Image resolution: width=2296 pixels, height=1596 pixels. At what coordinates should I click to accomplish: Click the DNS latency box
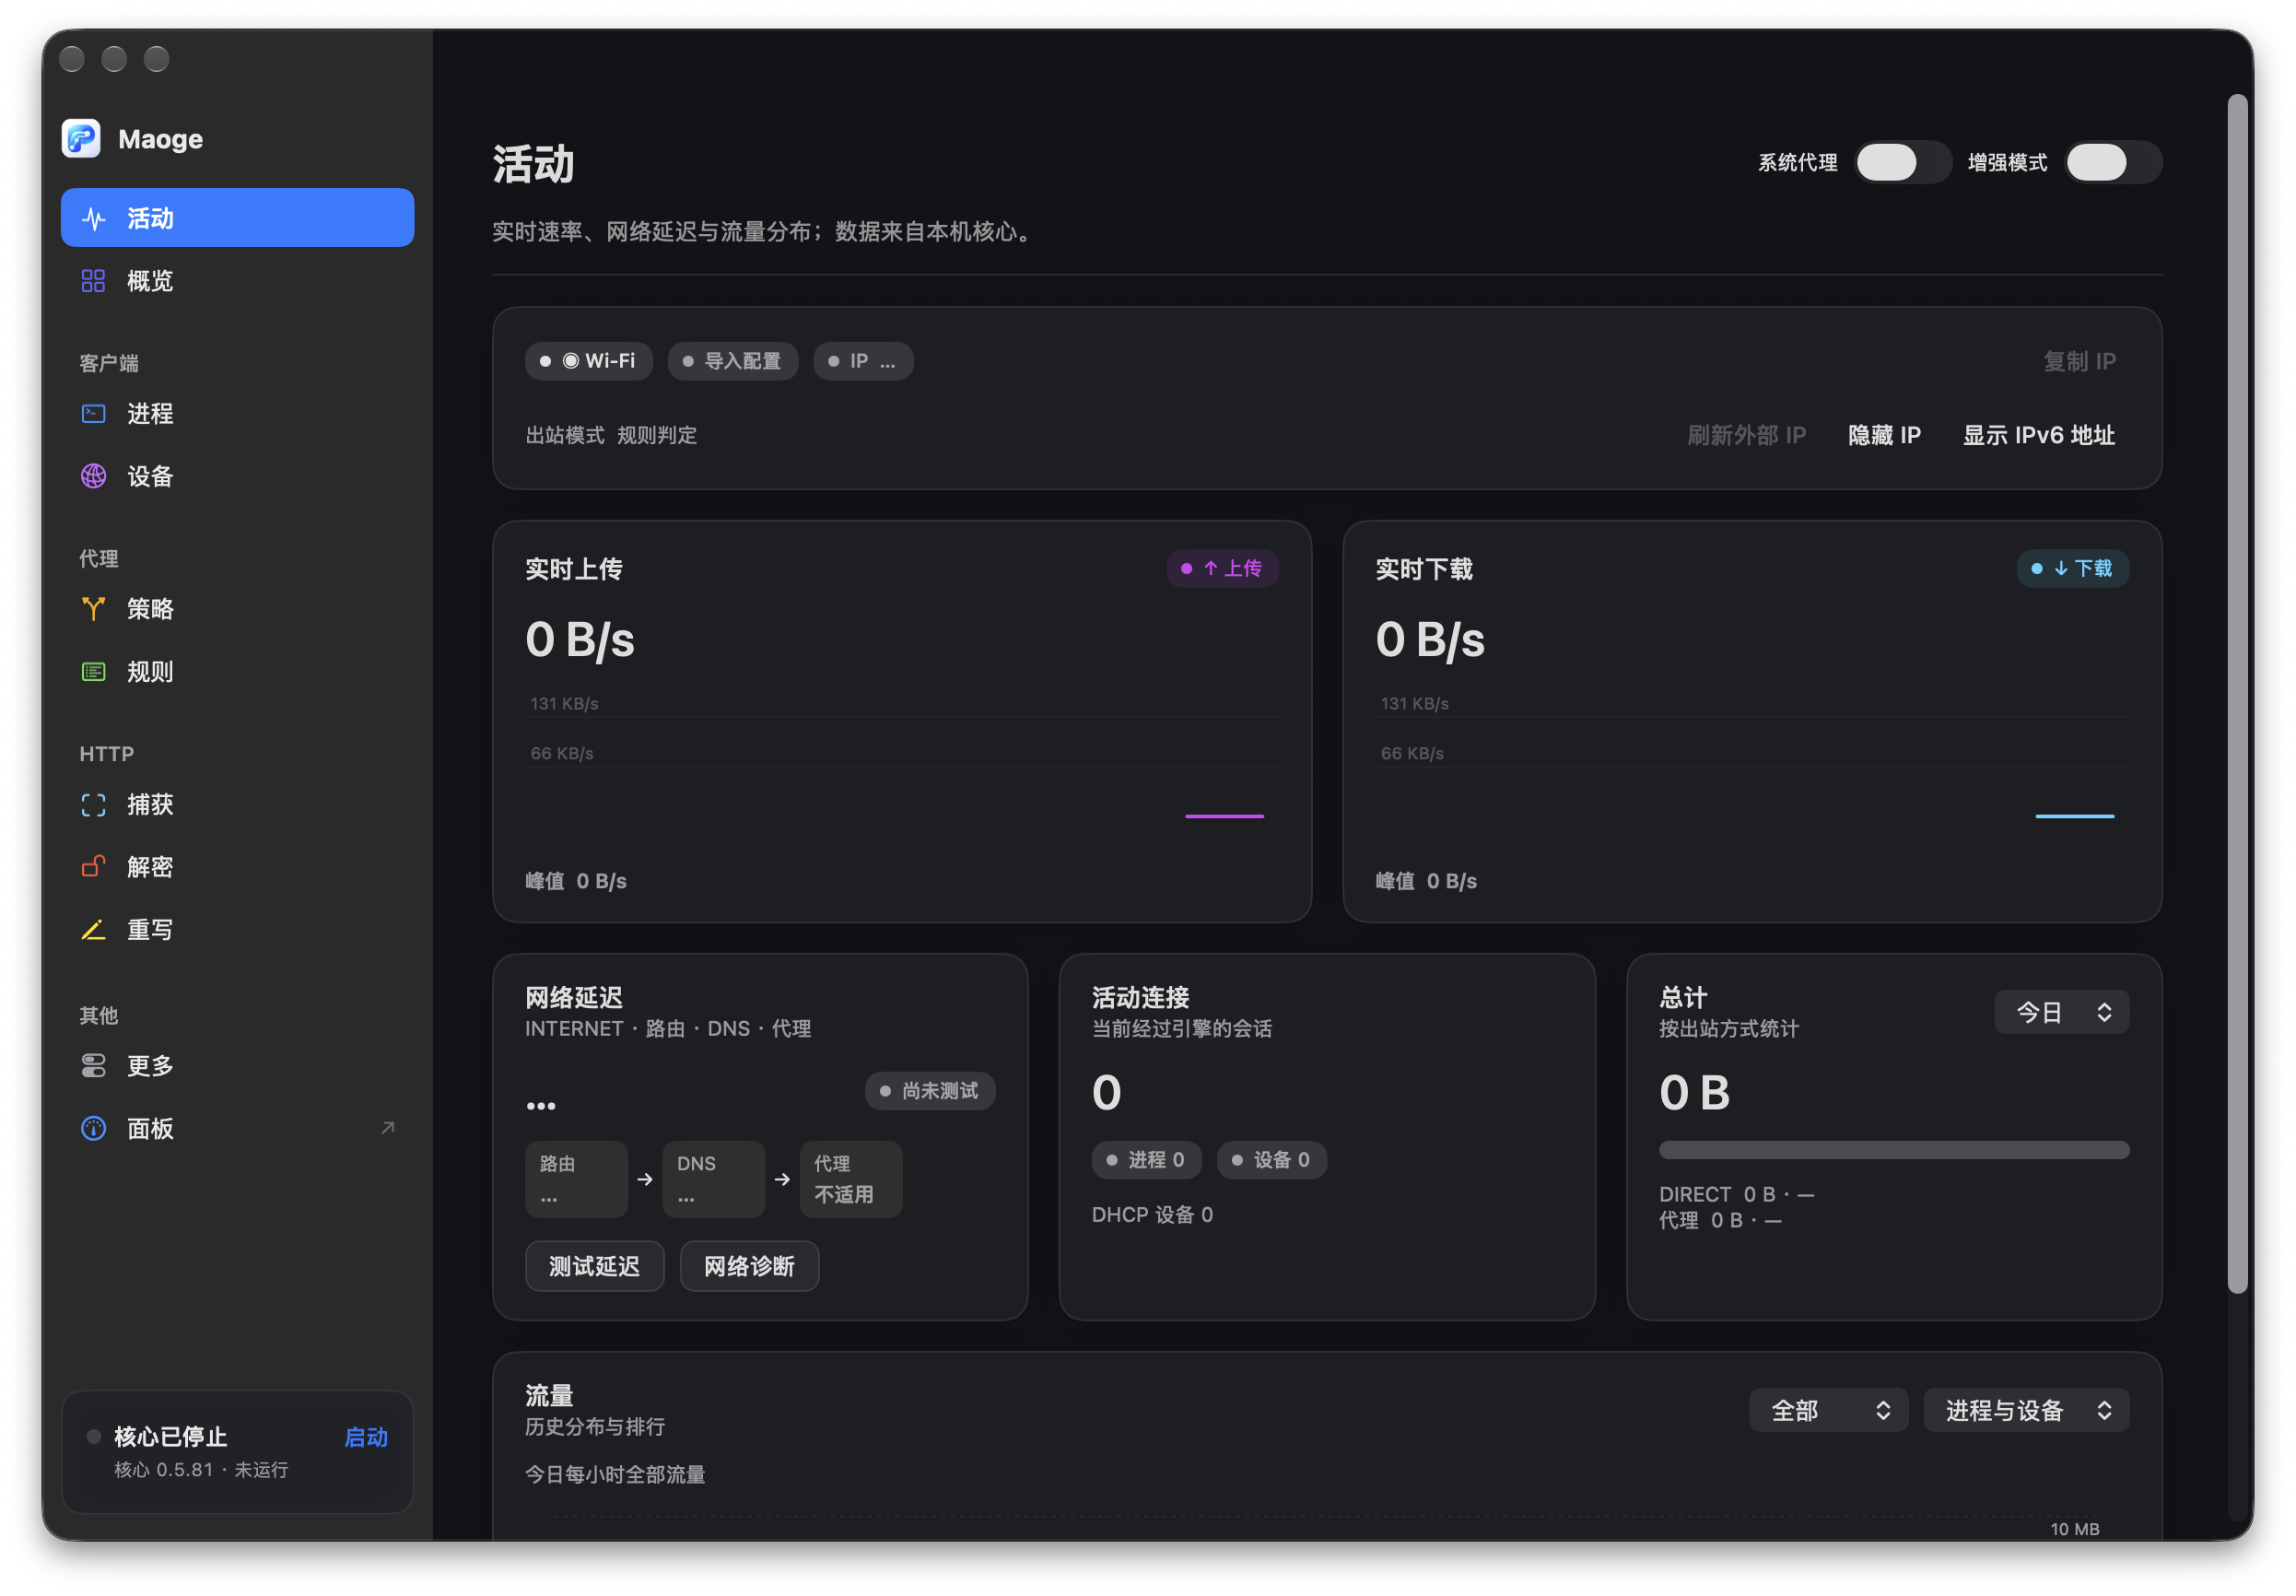point(713,1178)
